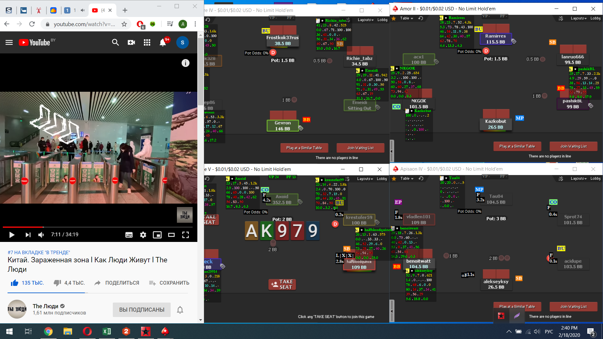Mute the YouTube video volume
This screenshot has width=603, height=339.
[x=41, y=235]
